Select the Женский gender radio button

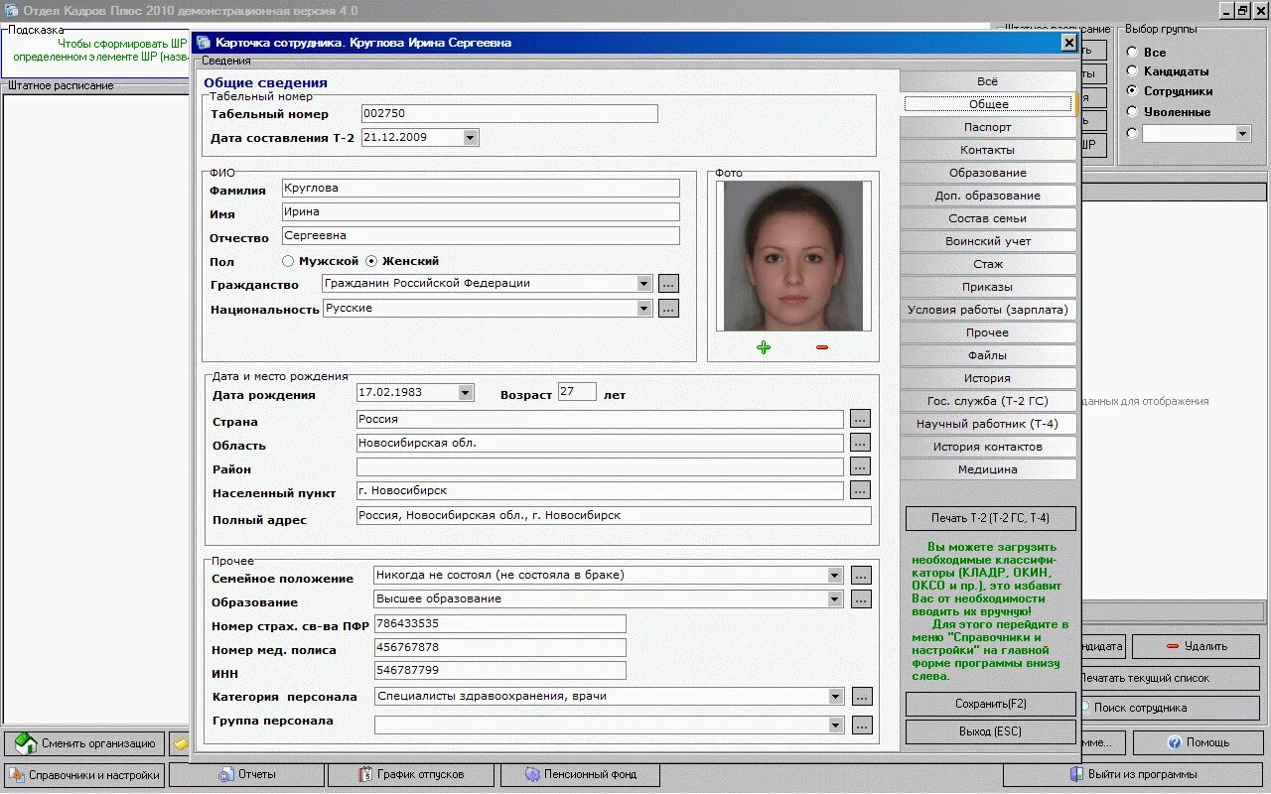click(x=371, y=261)
